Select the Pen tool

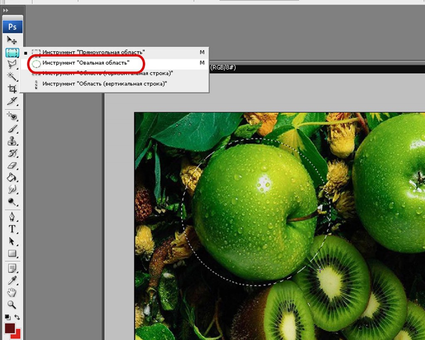[x=12, y=217]
